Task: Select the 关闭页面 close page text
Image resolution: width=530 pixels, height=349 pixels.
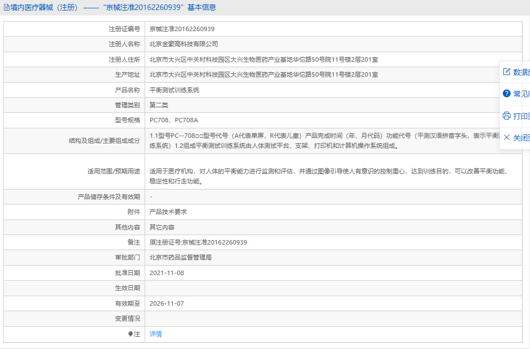Action: pos(521,138)
